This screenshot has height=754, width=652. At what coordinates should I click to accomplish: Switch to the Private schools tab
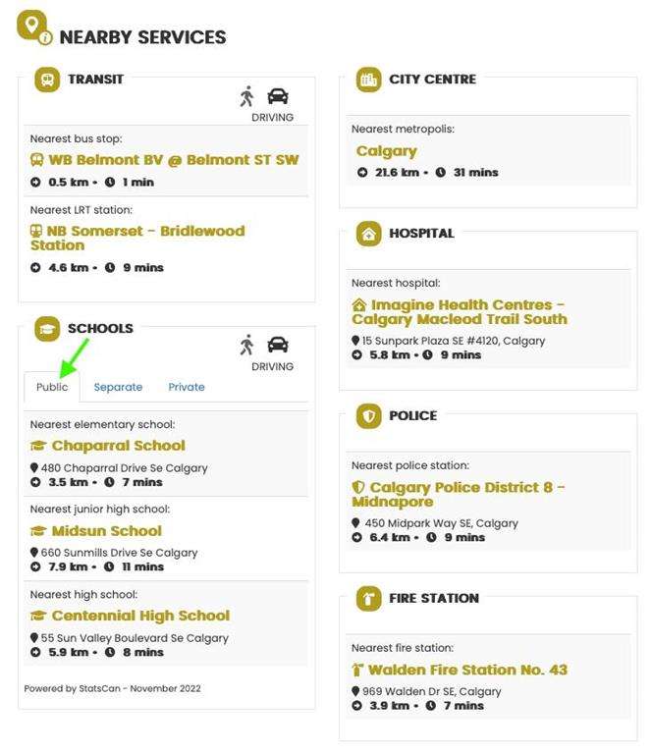[187, 387]
